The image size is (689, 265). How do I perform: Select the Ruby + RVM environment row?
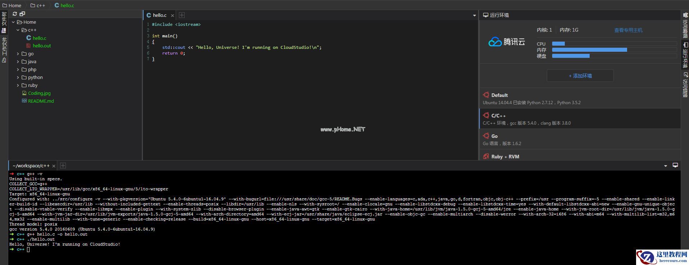pyautogui.click(x=580, y=155)
